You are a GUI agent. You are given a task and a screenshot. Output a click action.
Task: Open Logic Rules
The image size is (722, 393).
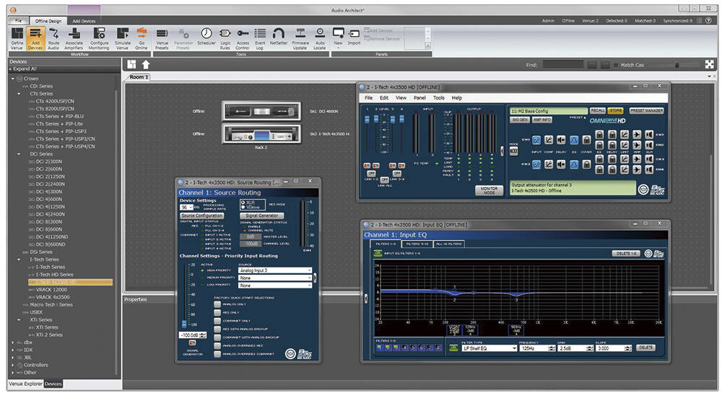coord(225,38)
